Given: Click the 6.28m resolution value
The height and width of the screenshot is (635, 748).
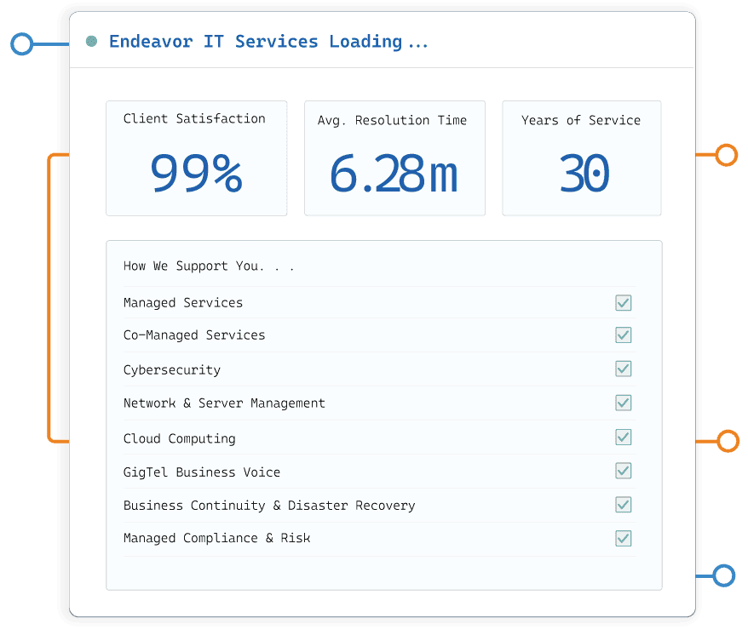Looking at the screenshot, I should (x=394, y=174).
